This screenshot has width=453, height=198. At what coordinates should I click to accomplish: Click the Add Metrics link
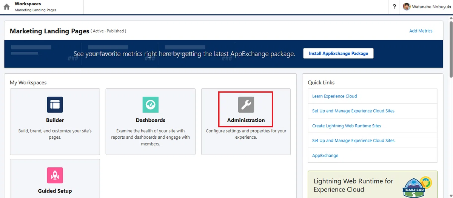[x=421, y=31]
